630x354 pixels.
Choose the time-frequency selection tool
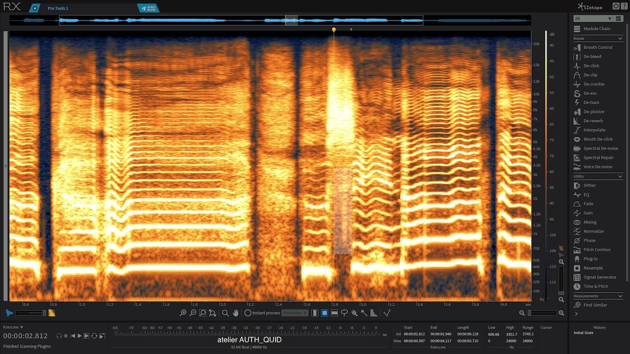pyautogui.click(x=325, y=313)
